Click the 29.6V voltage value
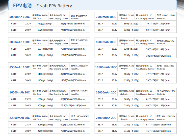 click(28, 30)
